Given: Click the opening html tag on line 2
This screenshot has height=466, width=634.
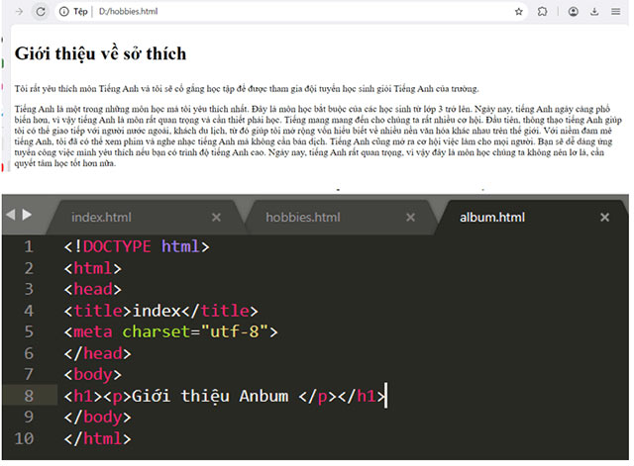Looking at the screenshot, I should (92, 268).
